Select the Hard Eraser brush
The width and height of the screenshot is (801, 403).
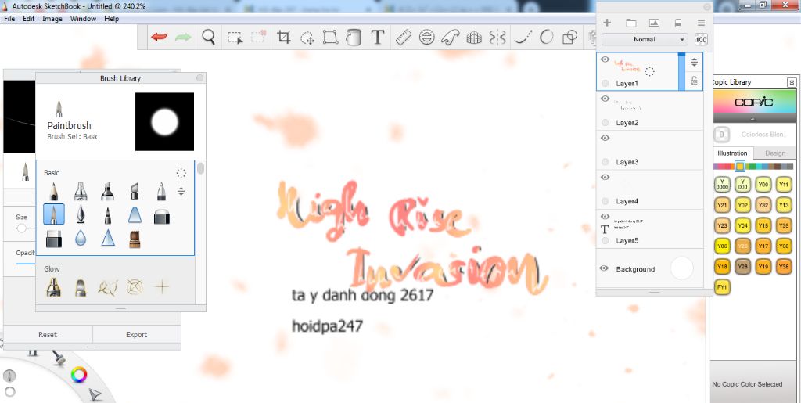point(161,215)
